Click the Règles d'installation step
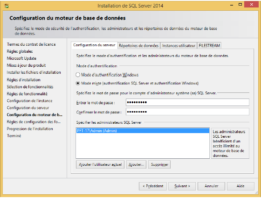This screenshot has height=198, width=261. (x=23, y=80)
